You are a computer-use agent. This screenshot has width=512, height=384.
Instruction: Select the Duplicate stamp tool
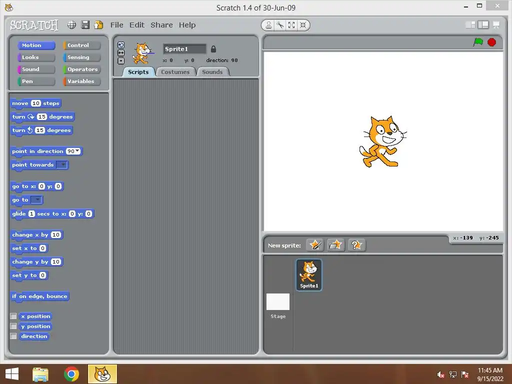268,25
